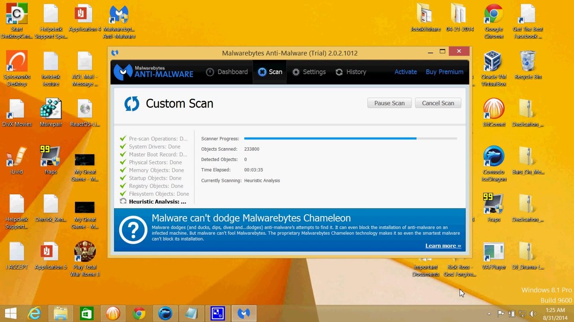The height and width of the screenshot is (322, 574).
Task: Open Google Chrome from the taskbar
Action: pos(139,314)
